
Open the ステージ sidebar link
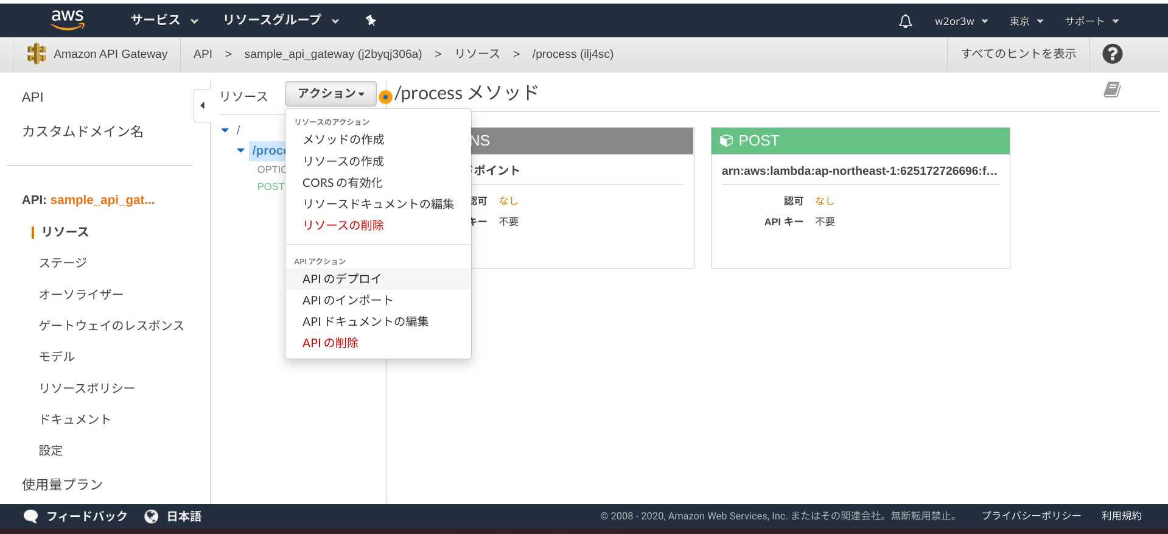[x=63, y=262]
